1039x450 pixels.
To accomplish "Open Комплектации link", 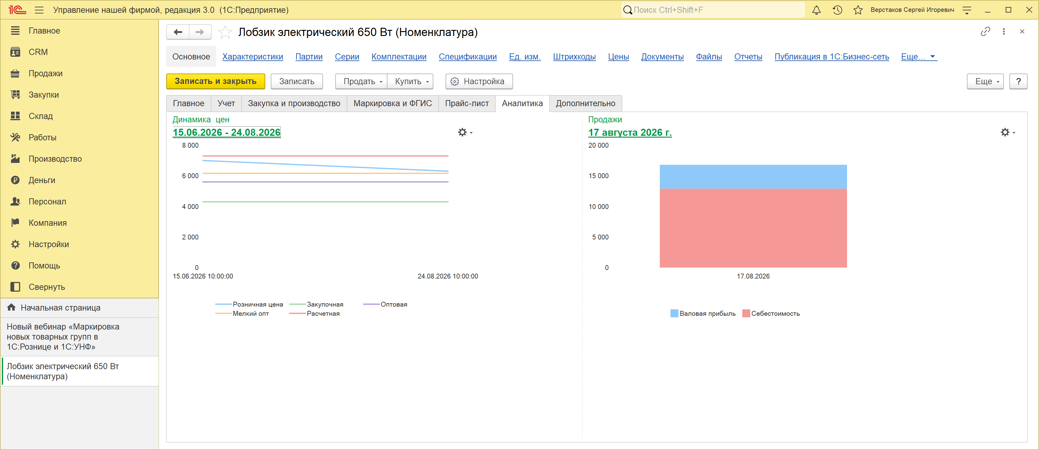I will pyautogui.click(x=399, y=57).
